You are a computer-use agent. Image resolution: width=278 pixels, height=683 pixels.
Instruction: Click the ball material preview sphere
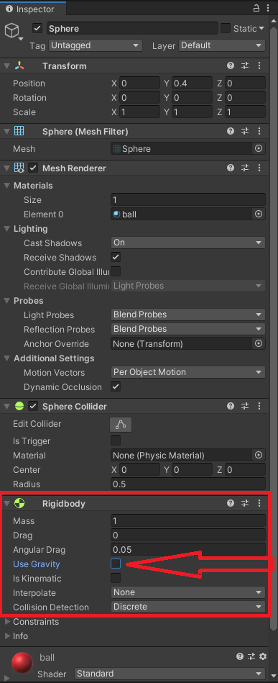(x=22, y=663)
